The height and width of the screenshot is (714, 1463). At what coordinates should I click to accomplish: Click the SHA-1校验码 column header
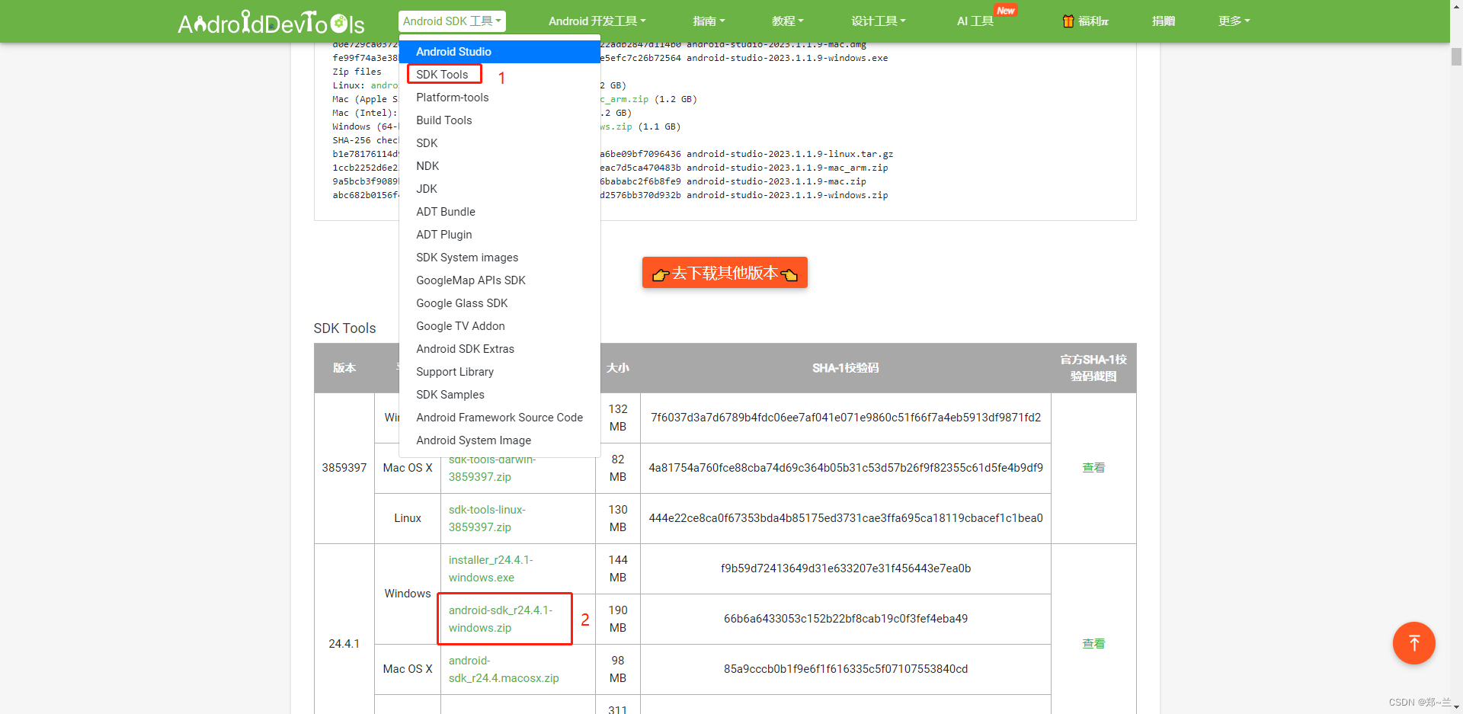point(845,368)
